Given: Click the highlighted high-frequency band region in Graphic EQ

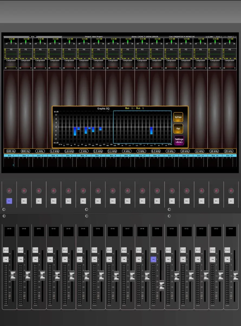Looking at the screenshot, I should (x=142, y=127).
